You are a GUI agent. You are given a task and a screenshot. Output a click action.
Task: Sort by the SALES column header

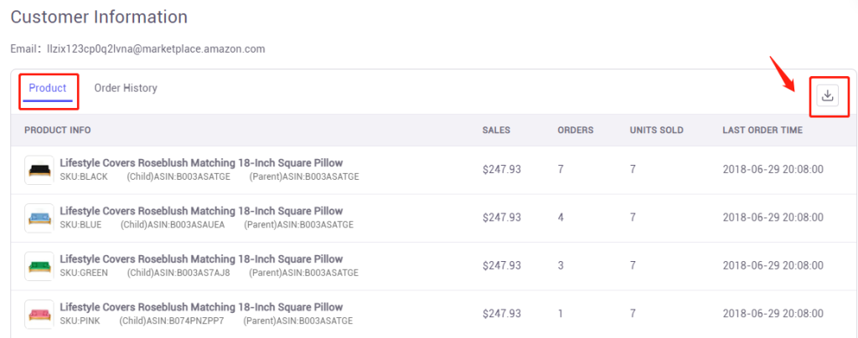pos(496,130)
